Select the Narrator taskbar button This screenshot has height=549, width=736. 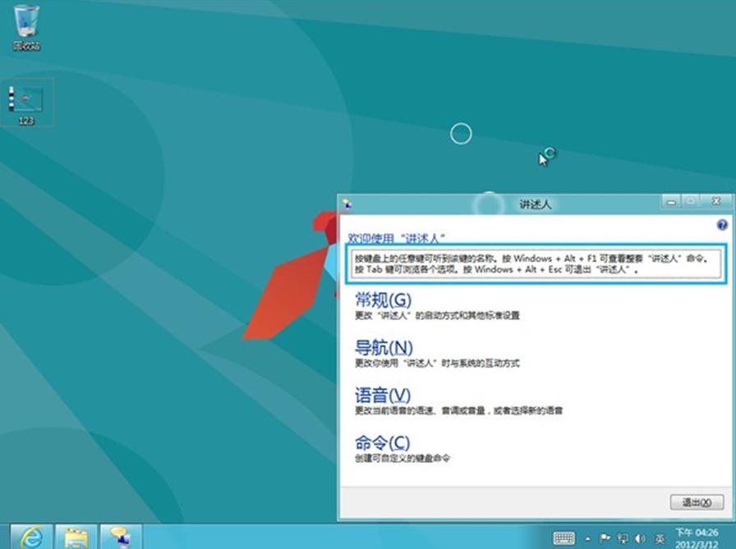(x=121, y=537)
